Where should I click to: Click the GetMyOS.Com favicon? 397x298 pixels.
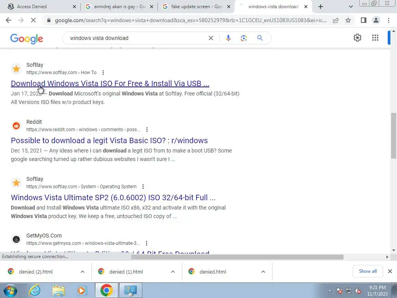tap(16, 239)
